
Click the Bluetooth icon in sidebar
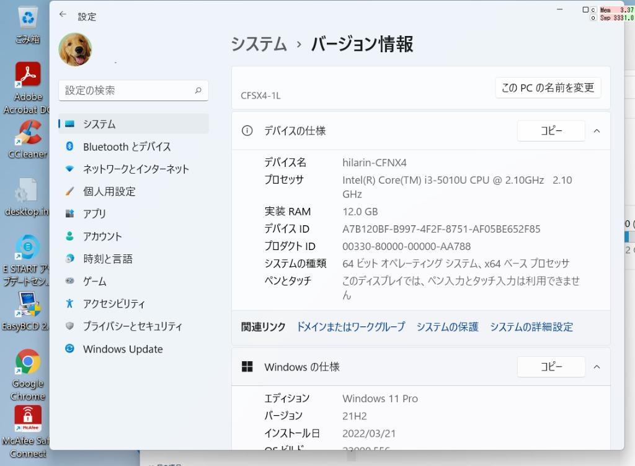[69, 146]
